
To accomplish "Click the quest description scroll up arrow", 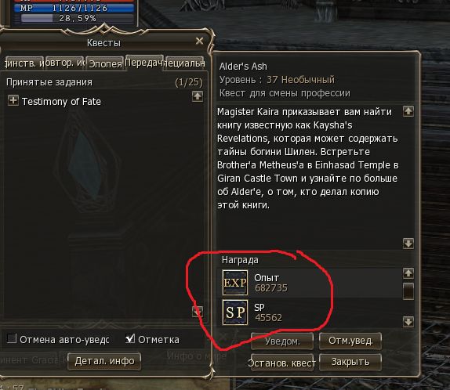I will tap(408, 111).
